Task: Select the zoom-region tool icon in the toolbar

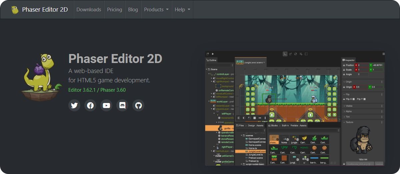Action: 301,54
